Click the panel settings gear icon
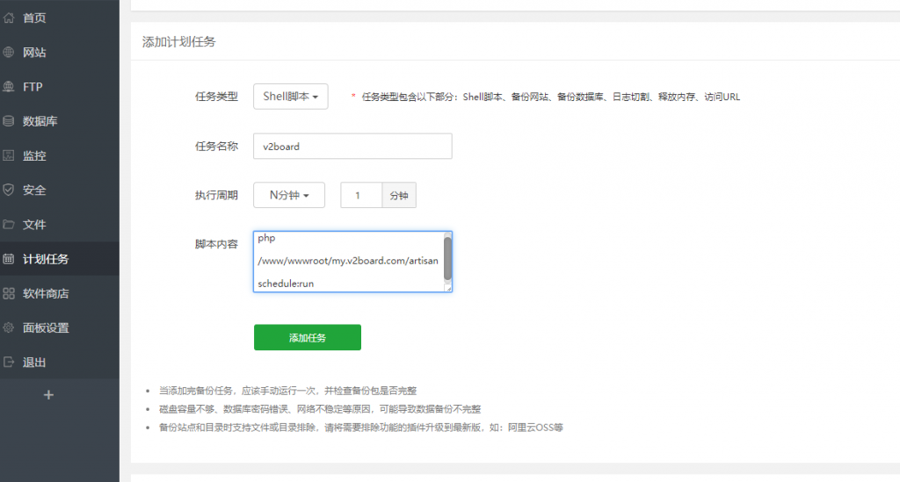Image resolution: width=900 pixels, height=482 pixels. (x=9, y=327)
